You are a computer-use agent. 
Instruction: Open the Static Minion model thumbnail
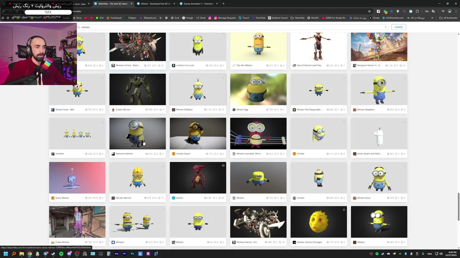tap(77, 178)
